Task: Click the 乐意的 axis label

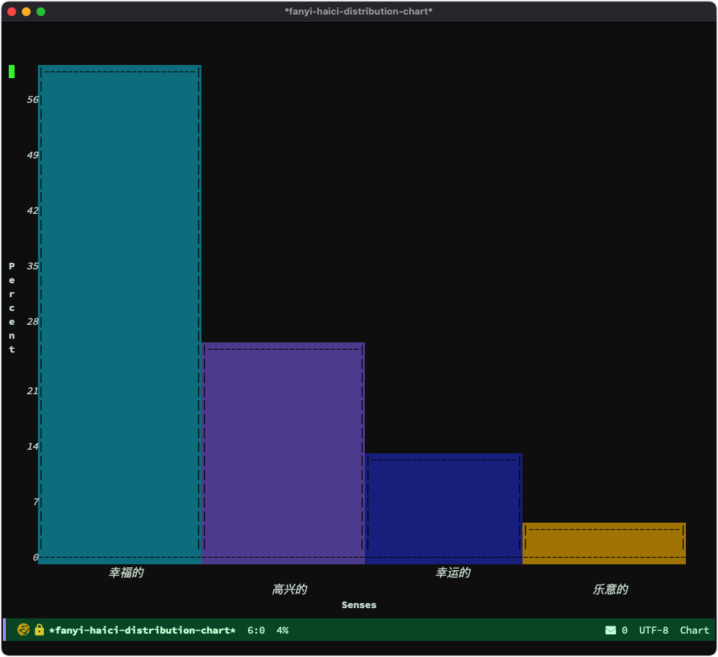Action: coord(611,589)
